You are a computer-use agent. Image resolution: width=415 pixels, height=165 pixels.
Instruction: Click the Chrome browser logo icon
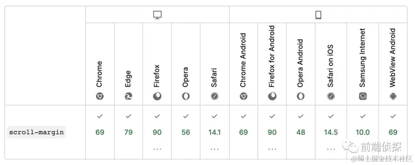(x=100, y=96)
